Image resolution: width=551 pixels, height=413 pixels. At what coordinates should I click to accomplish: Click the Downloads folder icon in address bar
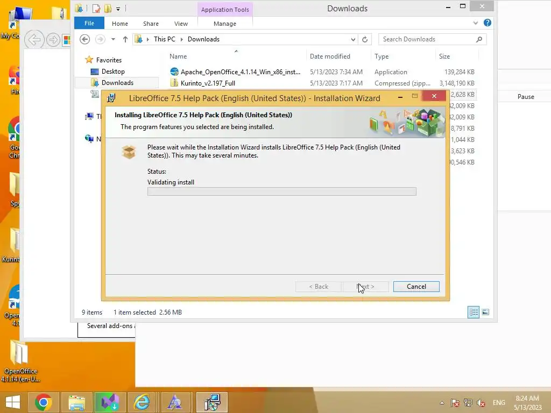coord(139,39)
